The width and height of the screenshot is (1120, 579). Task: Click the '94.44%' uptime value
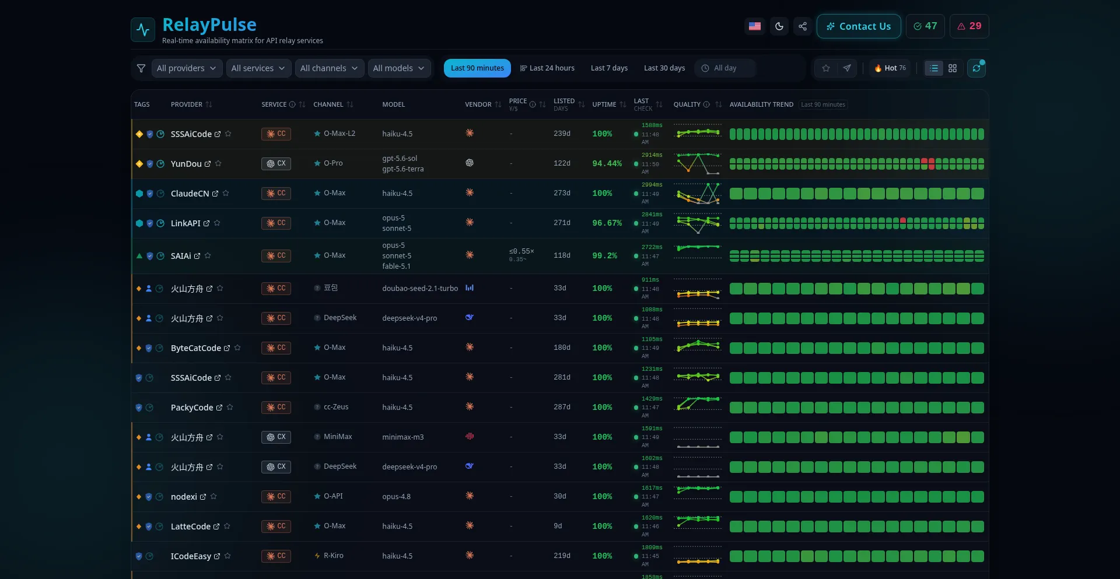point(607,164)
